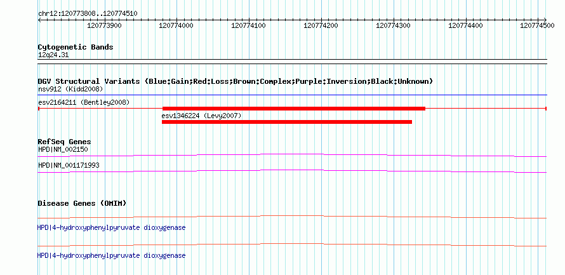The image size is (565, 275).
Task: Click the blue nsv912 gain variant line
Action: 292,95
